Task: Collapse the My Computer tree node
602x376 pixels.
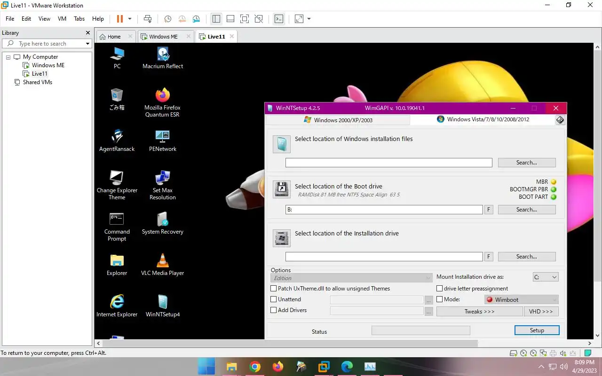Action: (x=8, y=57)
